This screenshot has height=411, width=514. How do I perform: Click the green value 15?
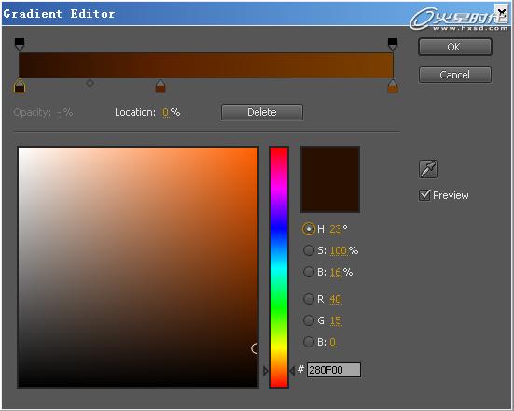coord(336,320)
